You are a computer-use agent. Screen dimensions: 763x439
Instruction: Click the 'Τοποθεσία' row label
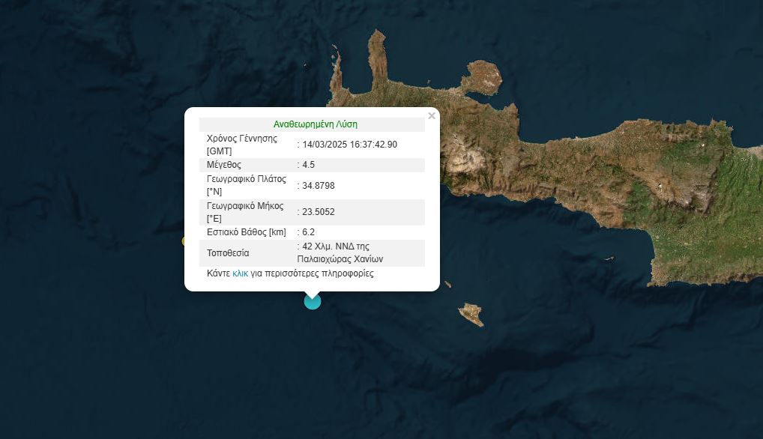[x=228, y=253]
